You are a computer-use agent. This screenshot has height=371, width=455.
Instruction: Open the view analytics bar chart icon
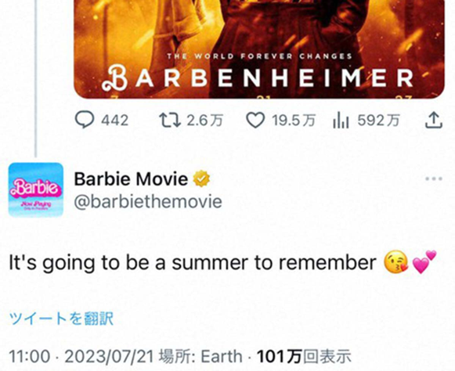(x=341, y=120)
